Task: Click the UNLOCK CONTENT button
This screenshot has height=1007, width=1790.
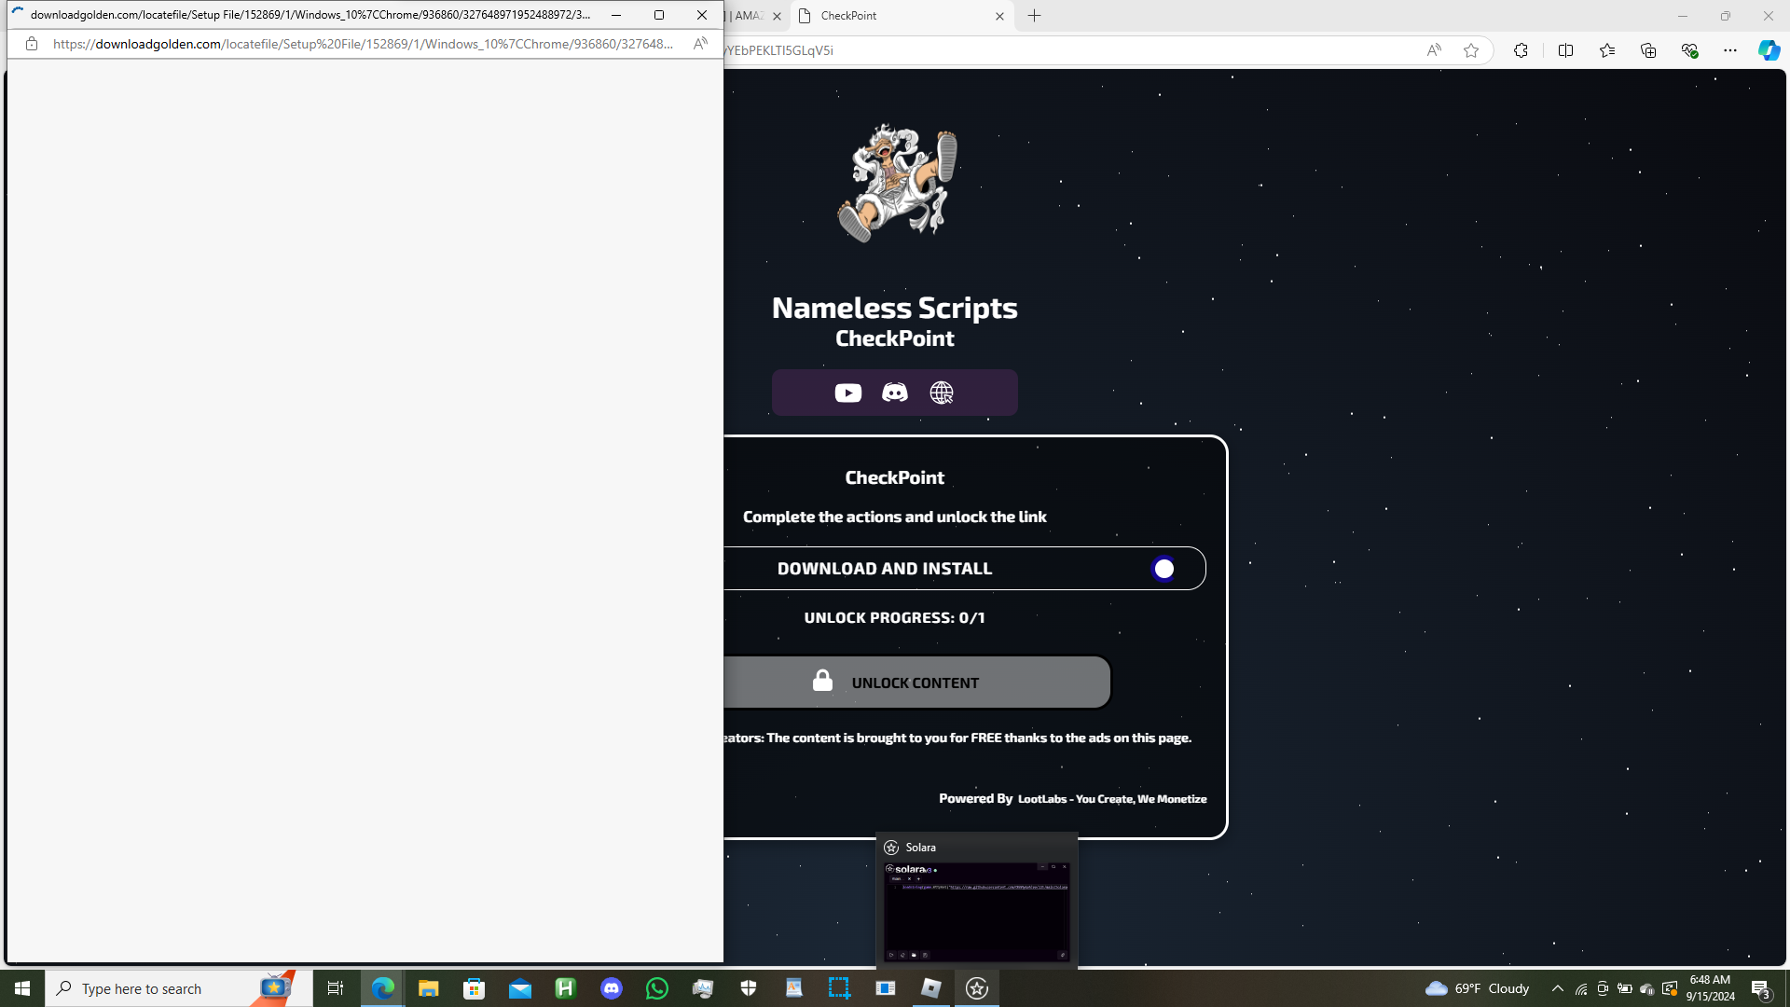Action: coord(916,683)
